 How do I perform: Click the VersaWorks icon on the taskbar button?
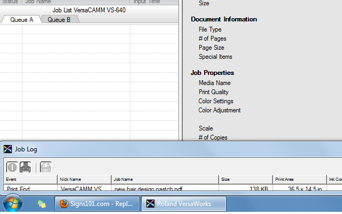(150, 204)
